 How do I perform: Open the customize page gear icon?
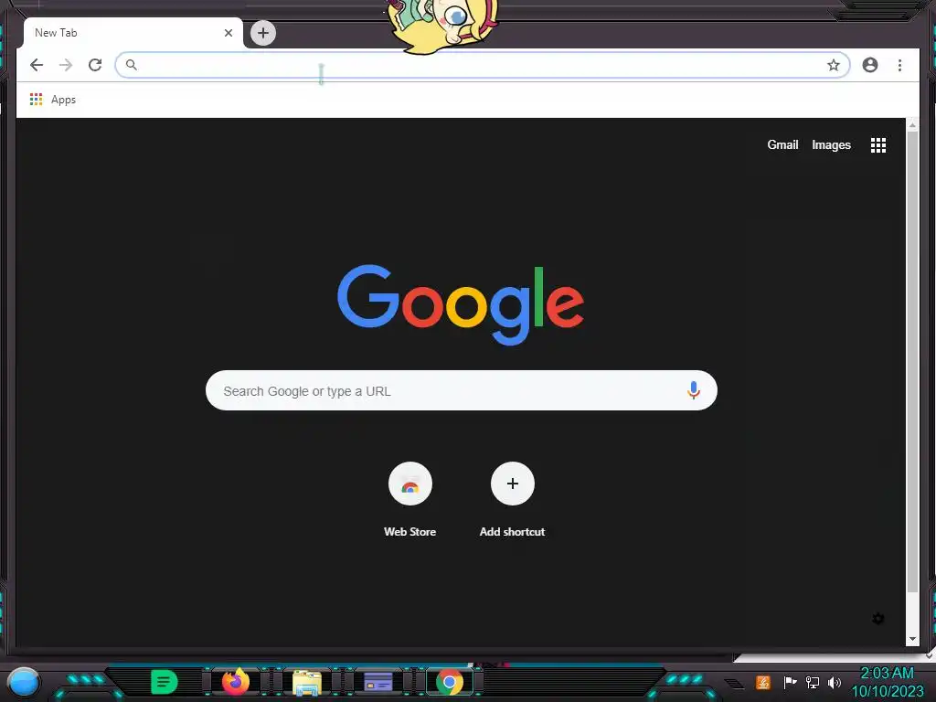pos(877,619)
